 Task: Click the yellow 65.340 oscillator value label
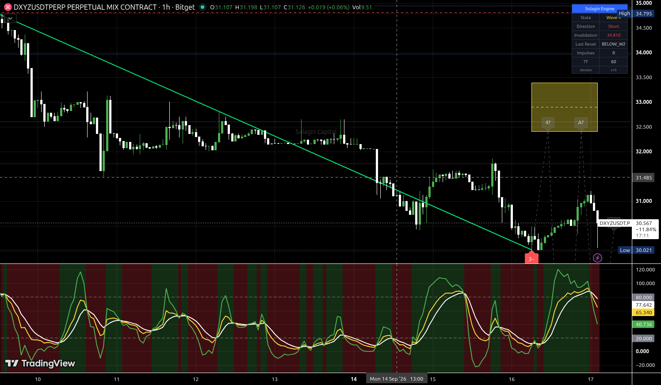(643, 313)
